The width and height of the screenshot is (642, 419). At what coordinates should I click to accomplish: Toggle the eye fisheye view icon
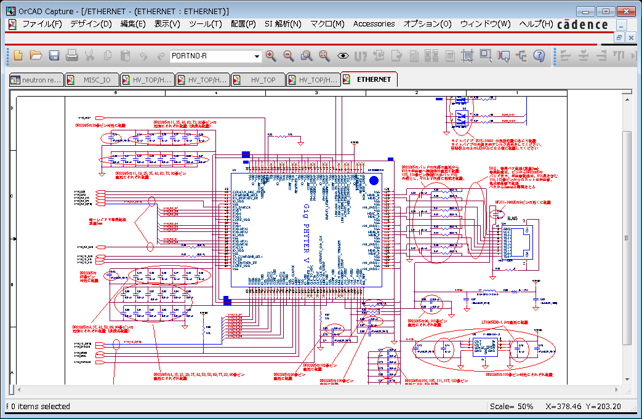pyautogui.click(x=343, y=55)
